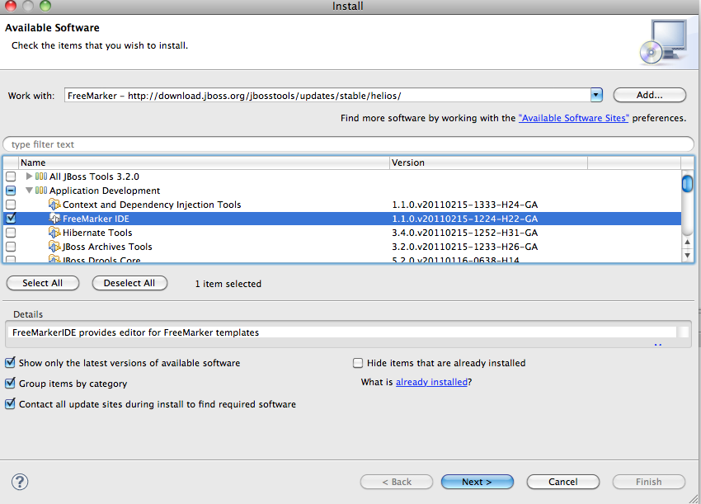
Task: Toggle the Application Development category checkbox
Action: (11, 191)
